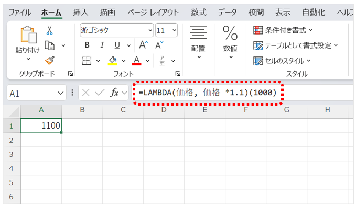
Task: Open the 数式 ribbon tab
Action: (x=198, y=12)
